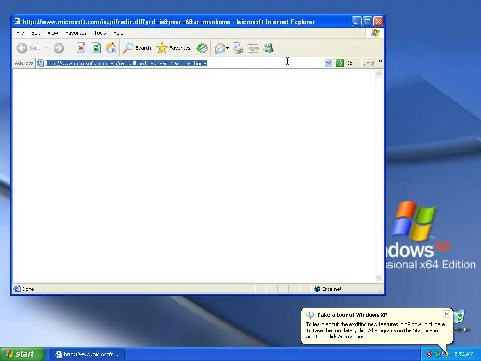Click the Back arrow button
This screenshot has width=481, height=361.
[22, 48]
